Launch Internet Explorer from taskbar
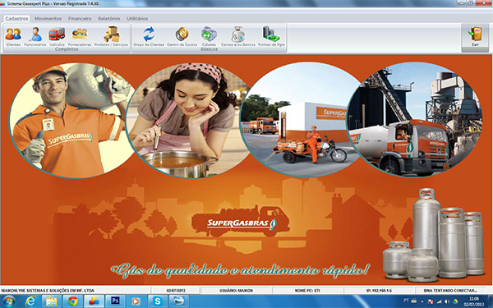The image size is (493, 308). pyautogui.click(x=30, y=301)
